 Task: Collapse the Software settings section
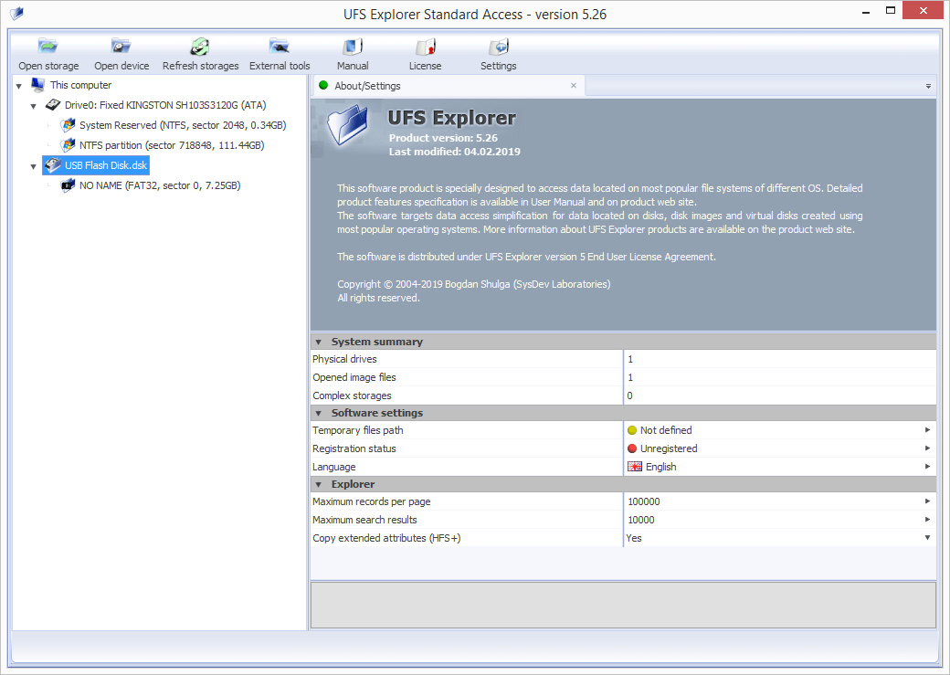coord(318,413)
